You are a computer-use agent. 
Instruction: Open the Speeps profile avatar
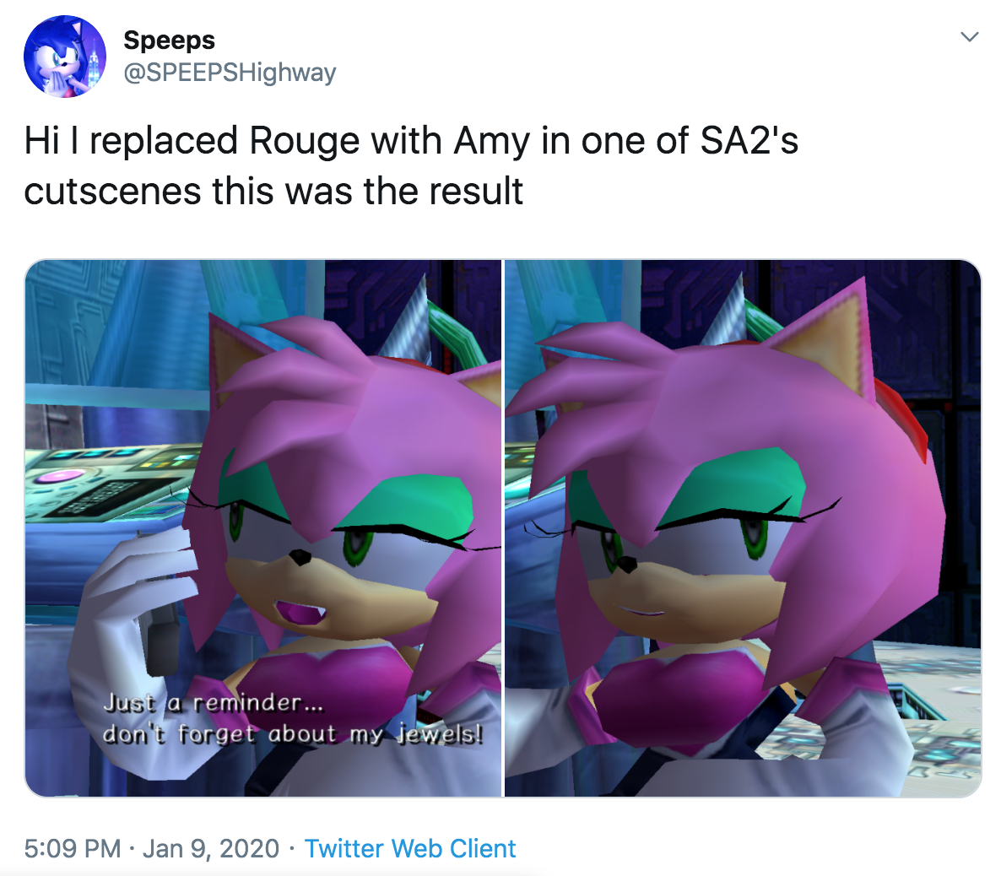click(x=64, y=57)
